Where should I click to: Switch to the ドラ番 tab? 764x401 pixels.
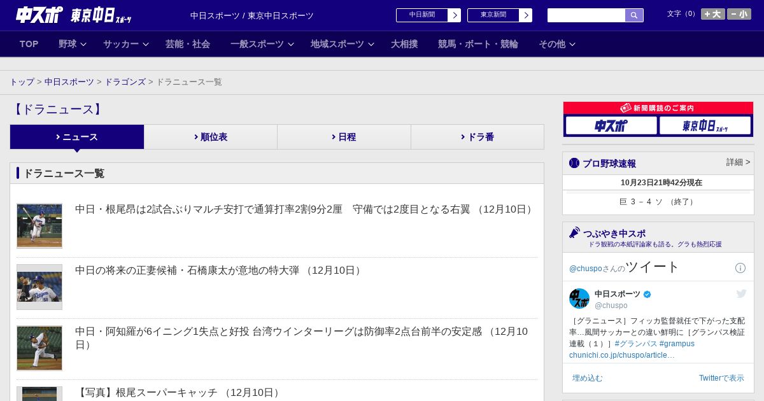coord(478,137)
